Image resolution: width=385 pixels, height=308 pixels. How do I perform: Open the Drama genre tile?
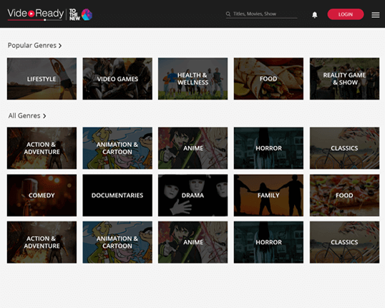[x=192, y=195]
